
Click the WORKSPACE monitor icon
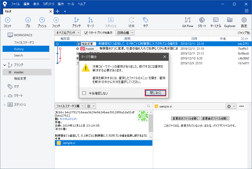coord(10,35)
